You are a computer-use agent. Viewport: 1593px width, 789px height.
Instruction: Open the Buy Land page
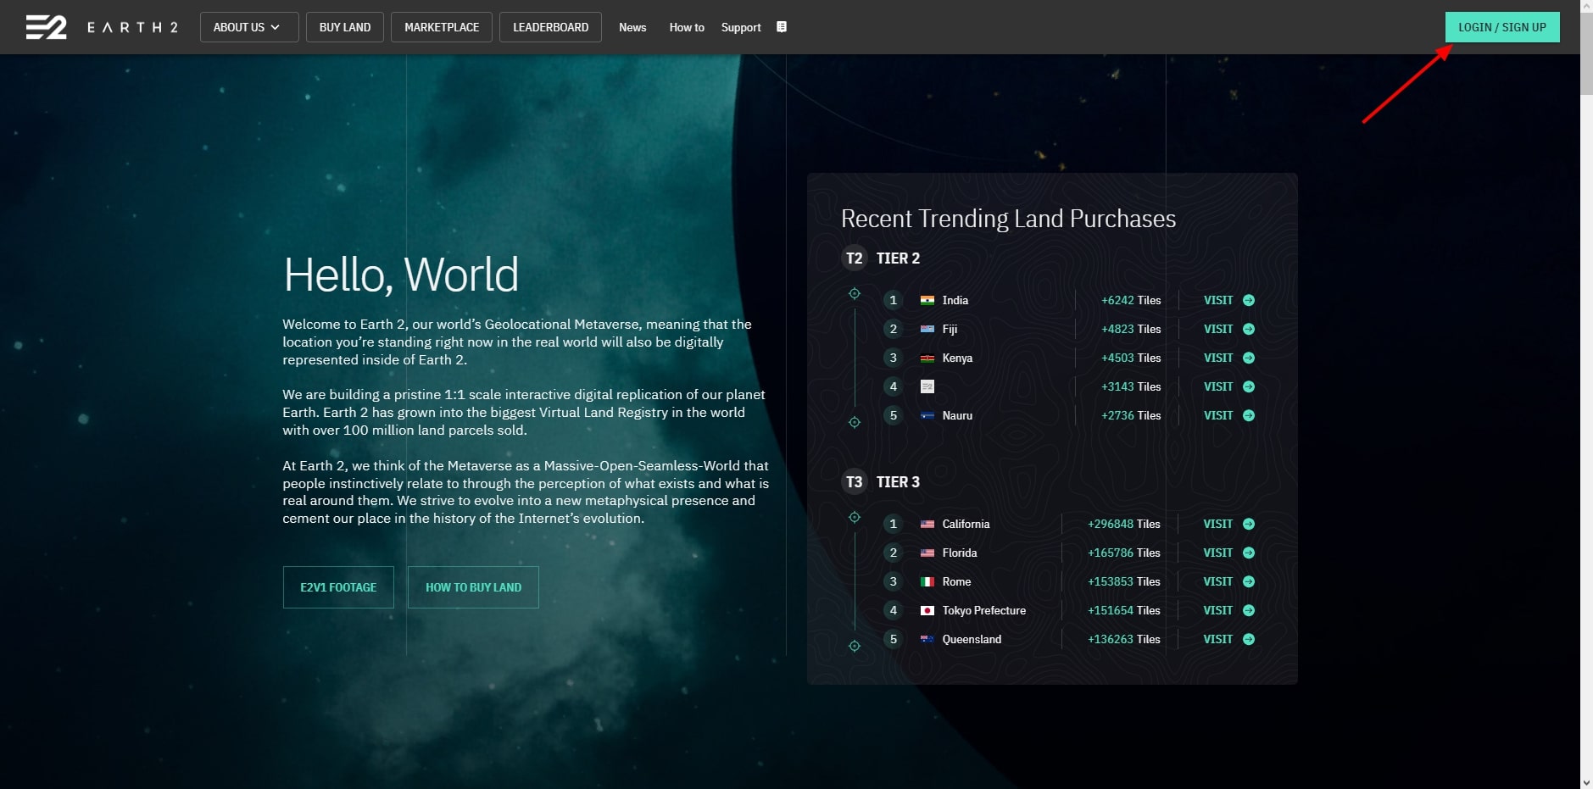[344, 27]
